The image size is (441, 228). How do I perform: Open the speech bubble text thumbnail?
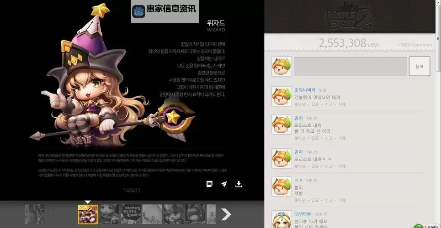[x=131, y=214]
